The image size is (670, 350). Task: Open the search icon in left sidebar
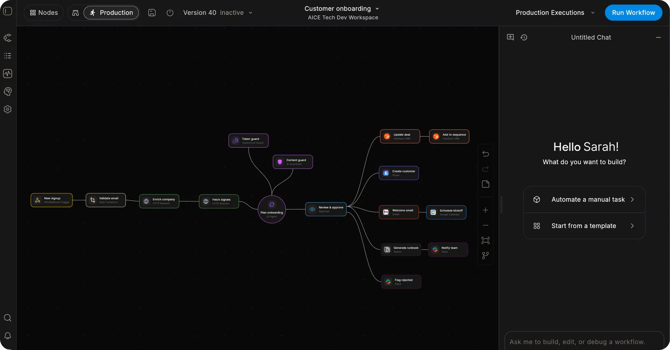pyautogui.click(x=8, y=318)
